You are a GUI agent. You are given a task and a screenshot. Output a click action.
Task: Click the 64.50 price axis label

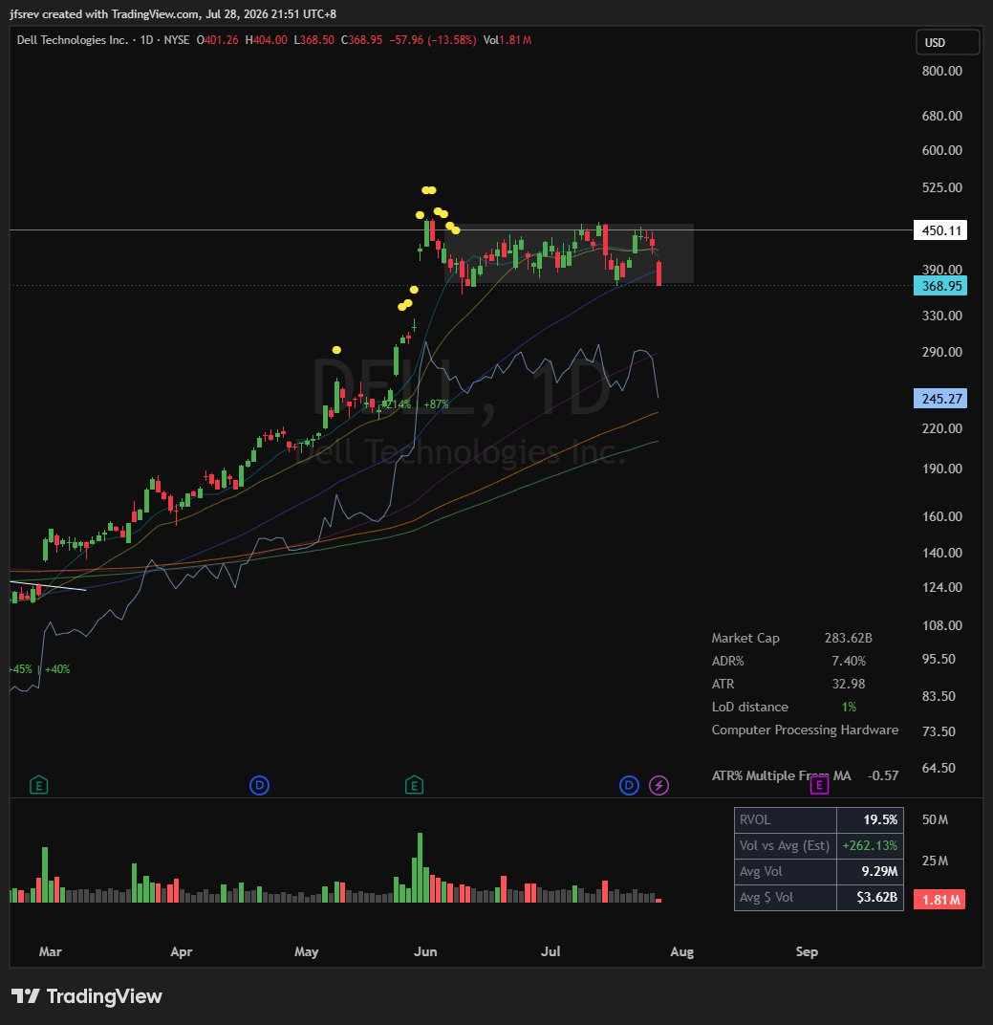pos(939,768)
